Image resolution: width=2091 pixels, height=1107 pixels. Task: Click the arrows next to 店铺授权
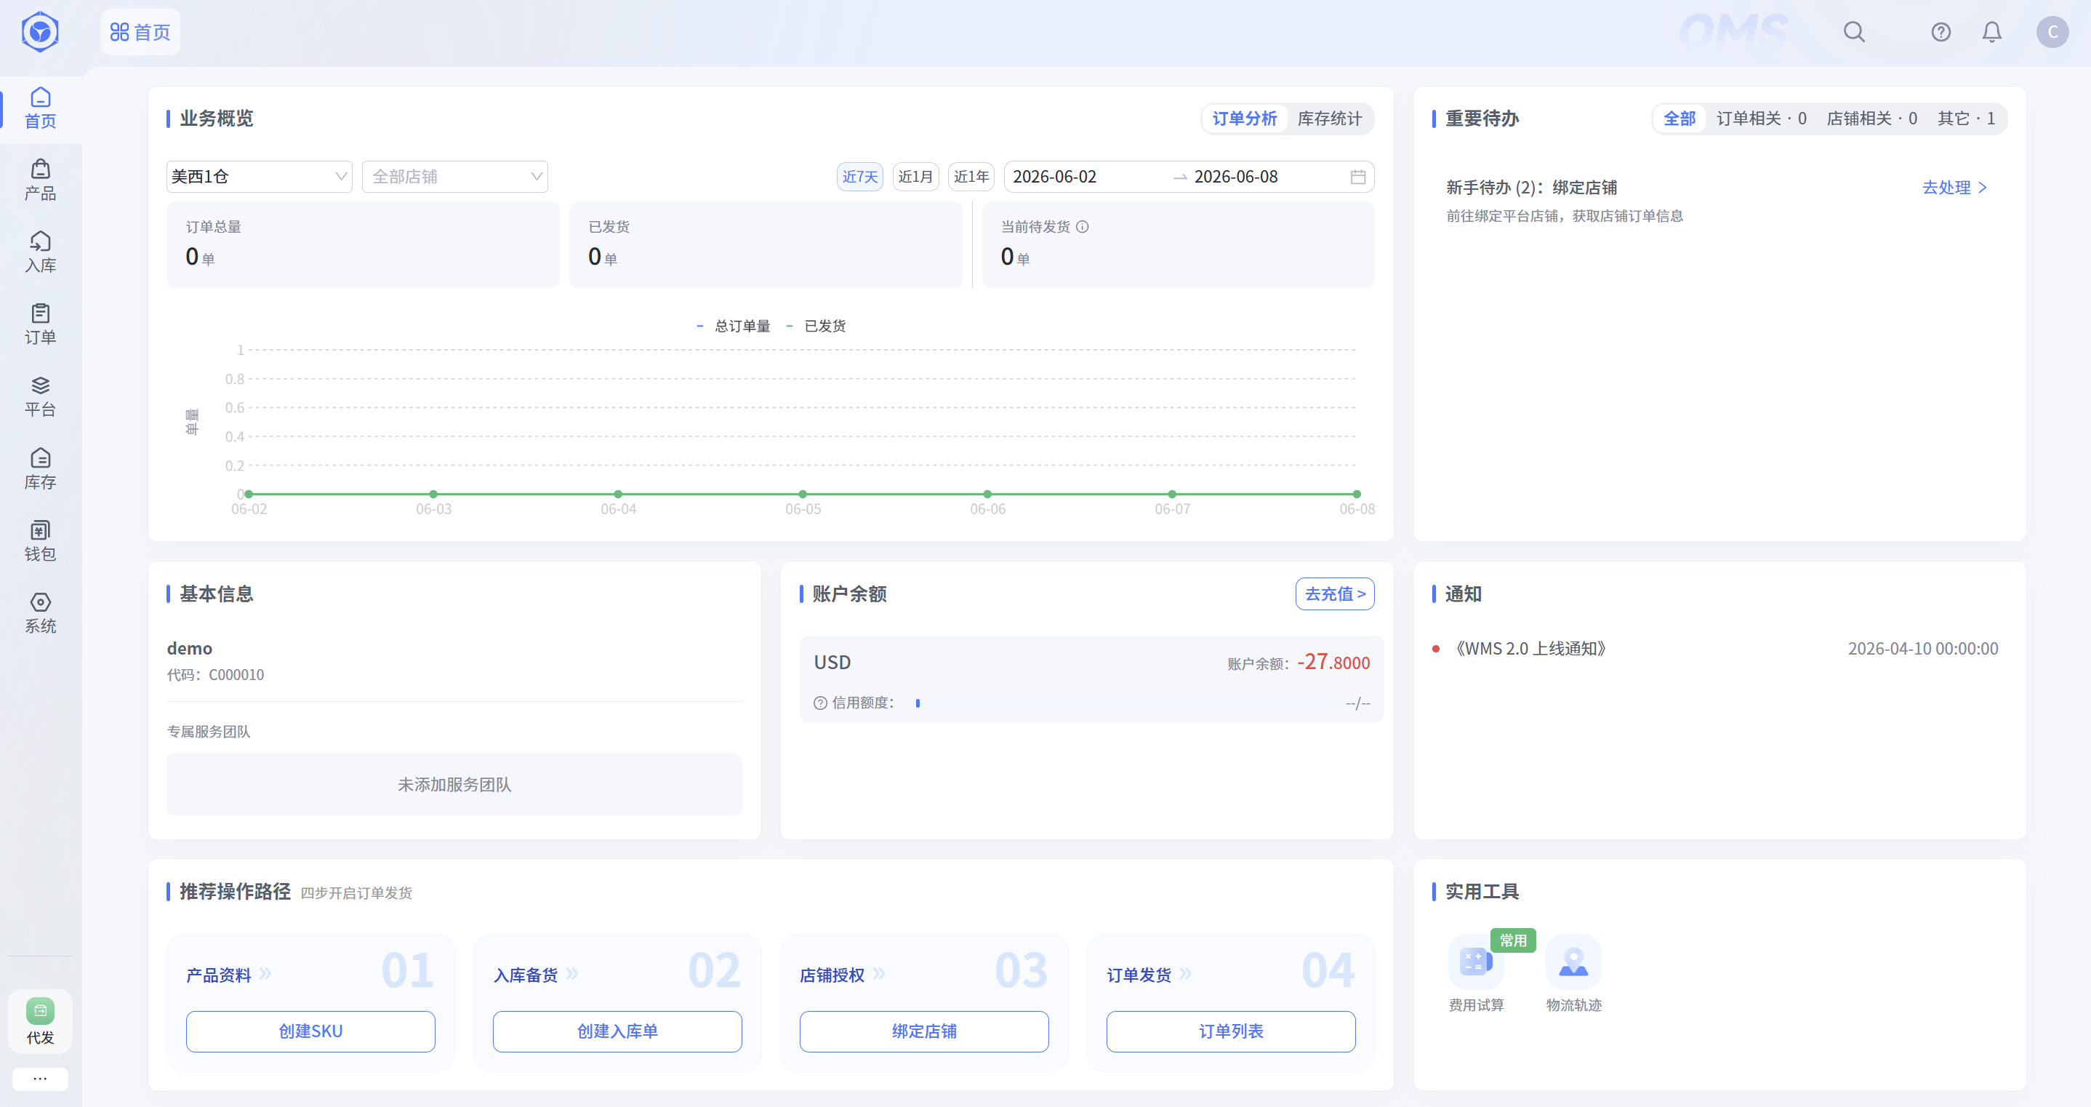point(879,974)
